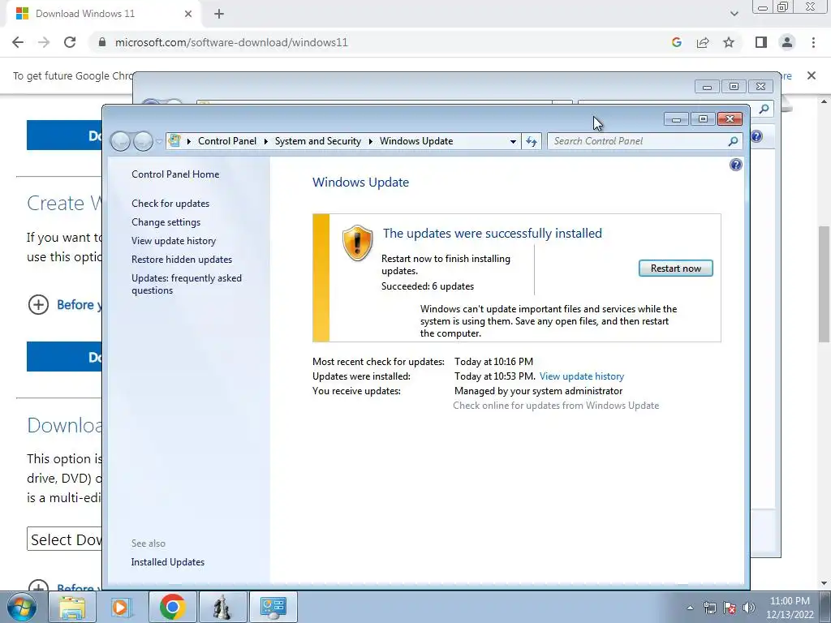
Task: Open Installed Updates link
Action: (x=167, y=561)
